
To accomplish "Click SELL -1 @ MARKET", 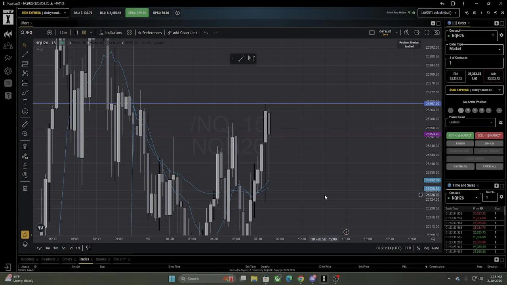I will [x=489, y=135].
